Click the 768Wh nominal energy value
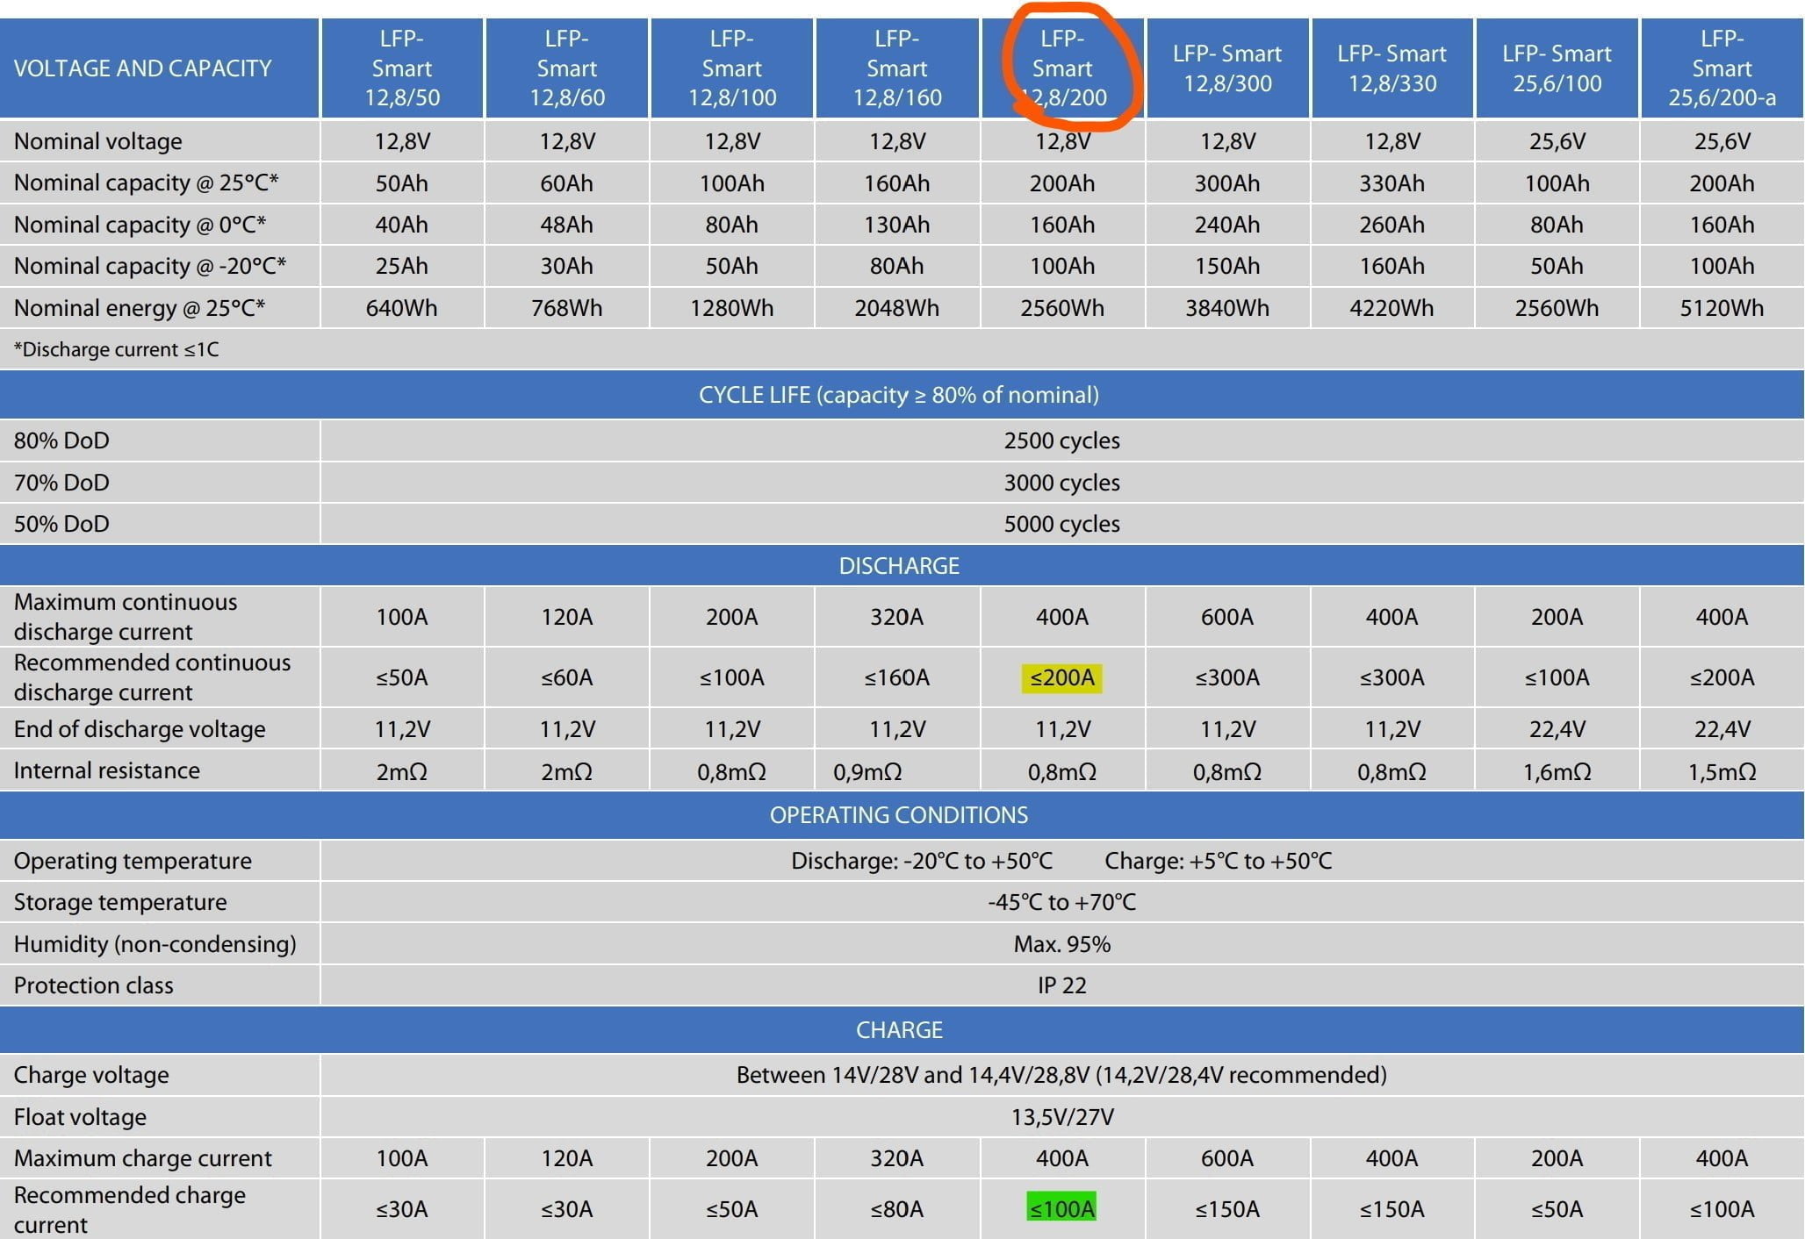Screen dimensions: 1805x1239 click(567, 308)
